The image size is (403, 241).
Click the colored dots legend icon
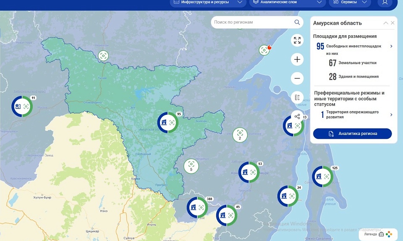(x=389, y=234)
